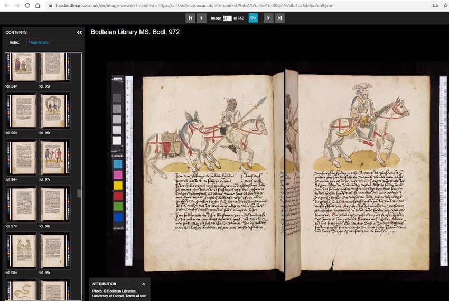Open thumbnail fol. 97r
The width and height of the screenshot is (449, 301).
point(55,158)
